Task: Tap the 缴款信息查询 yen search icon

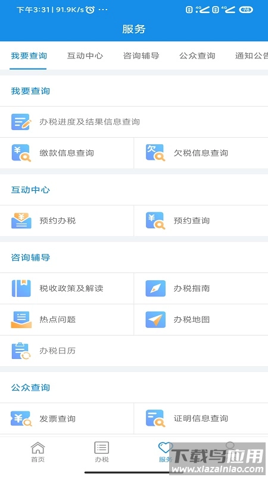Action: pyautogui.click(x=21, y=153)
